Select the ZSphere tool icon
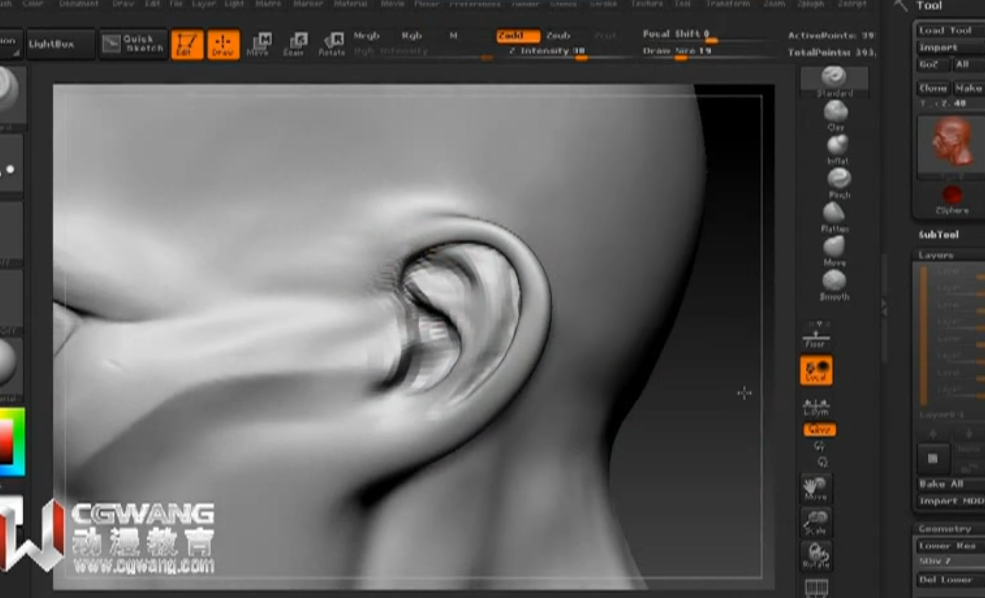The height and width of the screenshot is (598, 985). (952, 200)
